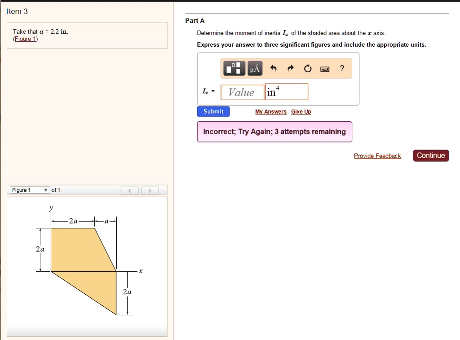Open the on-screen keyboard icon

[x=325, y=68]
